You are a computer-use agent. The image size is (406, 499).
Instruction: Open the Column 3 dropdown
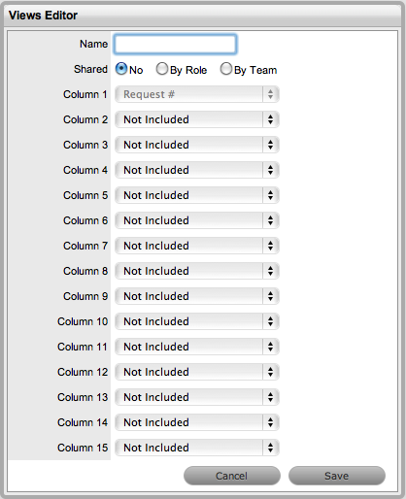[x=197, y=145]
